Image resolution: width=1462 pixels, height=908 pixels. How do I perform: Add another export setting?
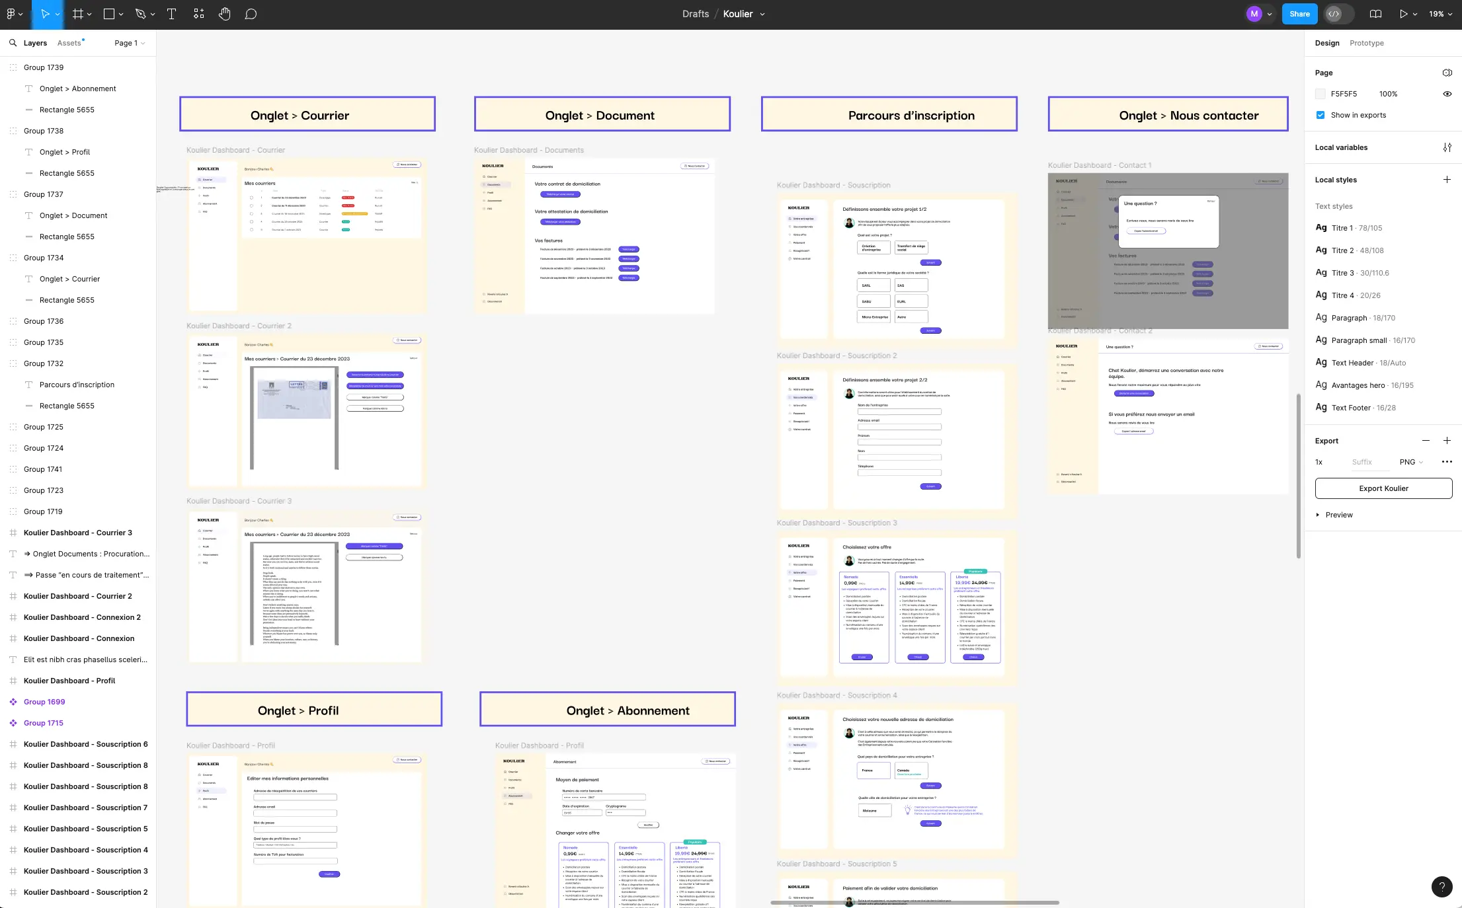click(1447, 441)
